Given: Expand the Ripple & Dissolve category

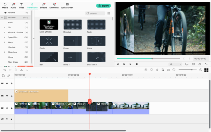Looking at the screenshot, I should pos(5,33).
